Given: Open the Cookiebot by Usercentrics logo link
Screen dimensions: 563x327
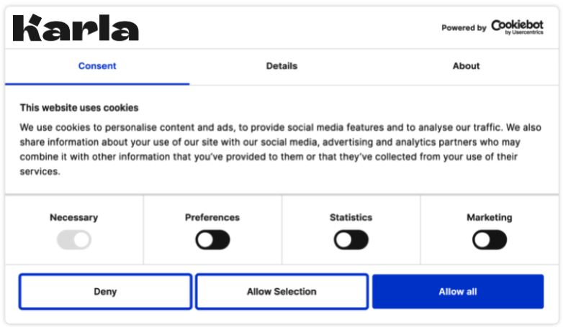Looking at the screenshot, I should pyautogui.click(x=517, y=27).
